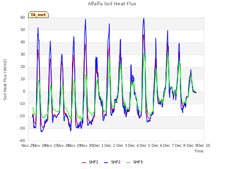Click the red SHF1 legend swatch
The width and height of the screenshot is (225, 169).
tap(84, 163)
